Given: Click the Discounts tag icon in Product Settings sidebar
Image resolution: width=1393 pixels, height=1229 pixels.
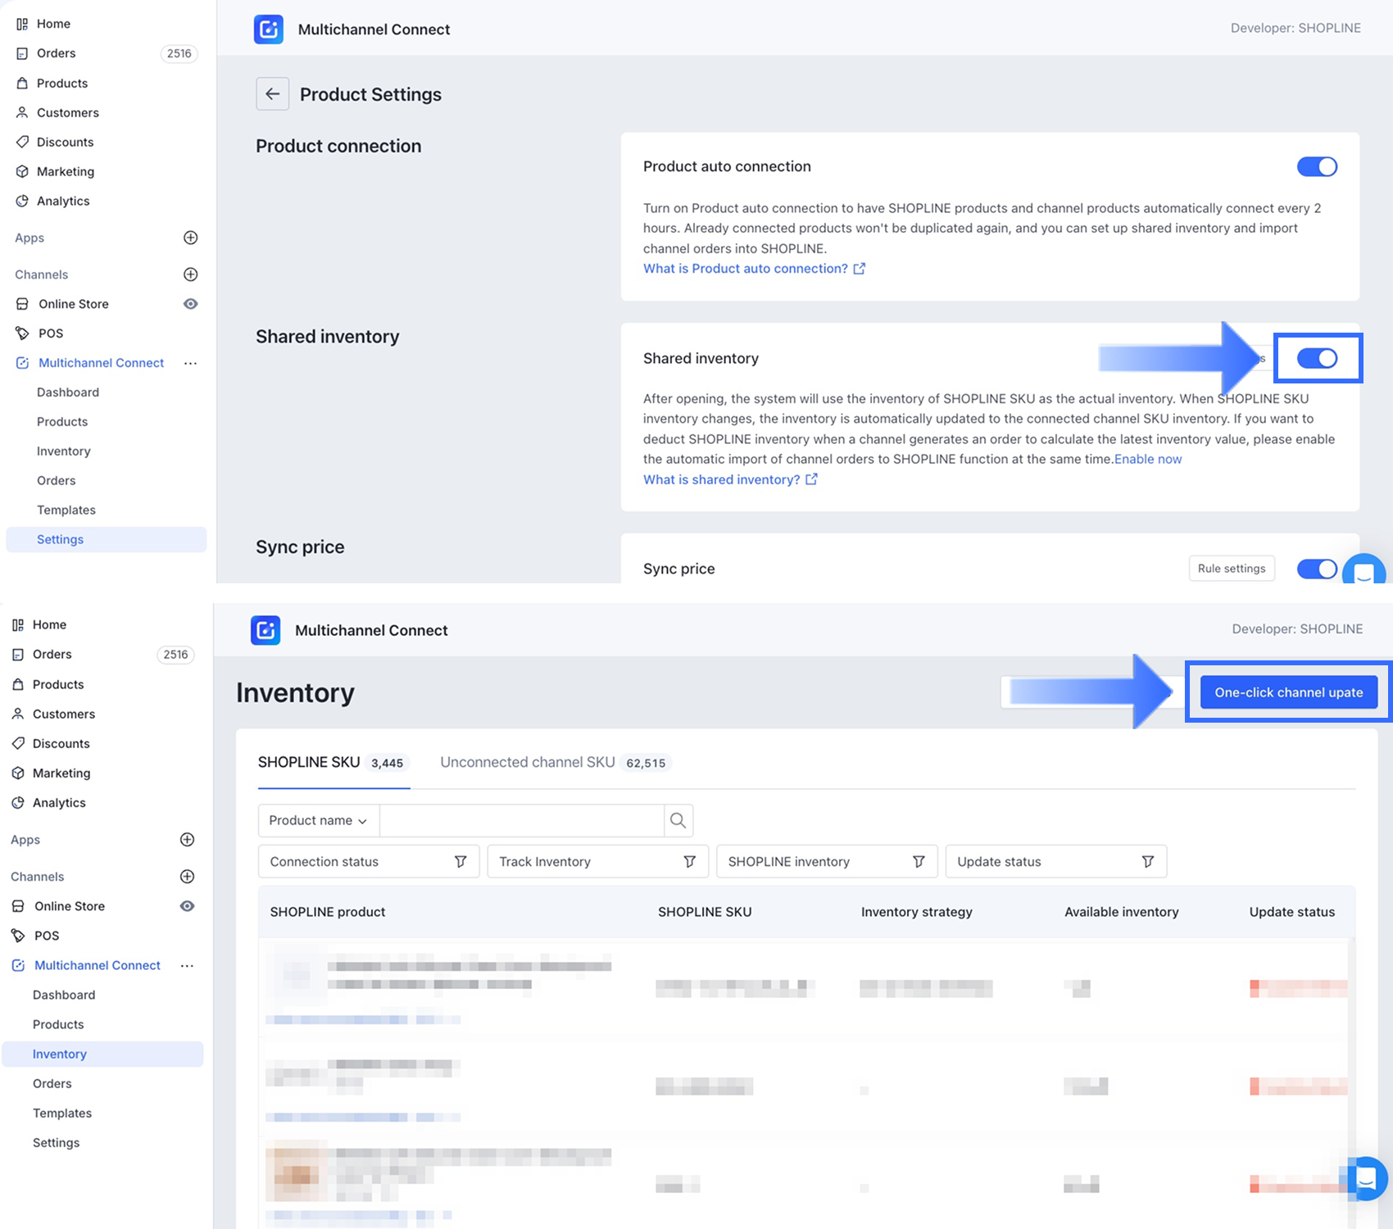Looking at the screenshot, I should click(22, 142).
